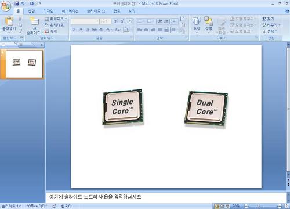This screenshot has height=209, width=290.
Task: Click the New Slide icon
Action: 34,21
